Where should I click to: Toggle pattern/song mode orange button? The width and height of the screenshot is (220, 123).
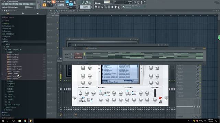pos(44,5)
